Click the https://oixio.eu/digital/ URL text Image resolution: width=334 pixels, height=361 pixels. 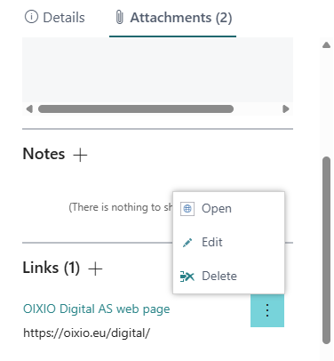[87, 333]
